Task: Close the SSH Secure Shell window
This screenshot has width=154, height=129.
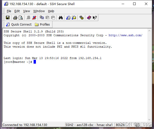Action: [x=146, y=4]
